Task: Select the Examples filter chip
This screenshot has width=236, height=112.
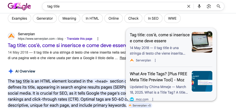Action: tap(19, 18)
